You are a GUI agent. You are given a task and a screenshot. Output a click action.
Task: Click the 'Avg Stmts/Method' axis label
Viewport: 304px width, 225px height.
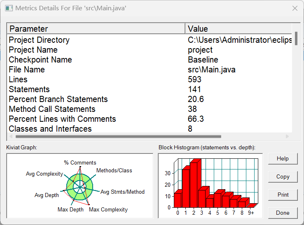(122, 192)
